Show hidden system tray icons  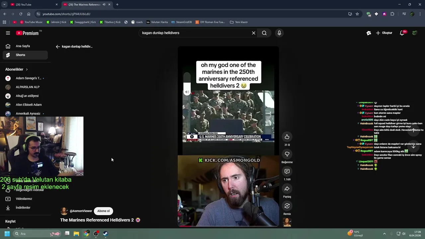384,234
